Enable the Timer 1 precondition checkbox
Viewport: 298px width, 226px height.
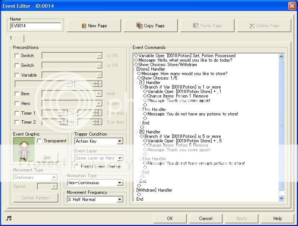[17, 113]
